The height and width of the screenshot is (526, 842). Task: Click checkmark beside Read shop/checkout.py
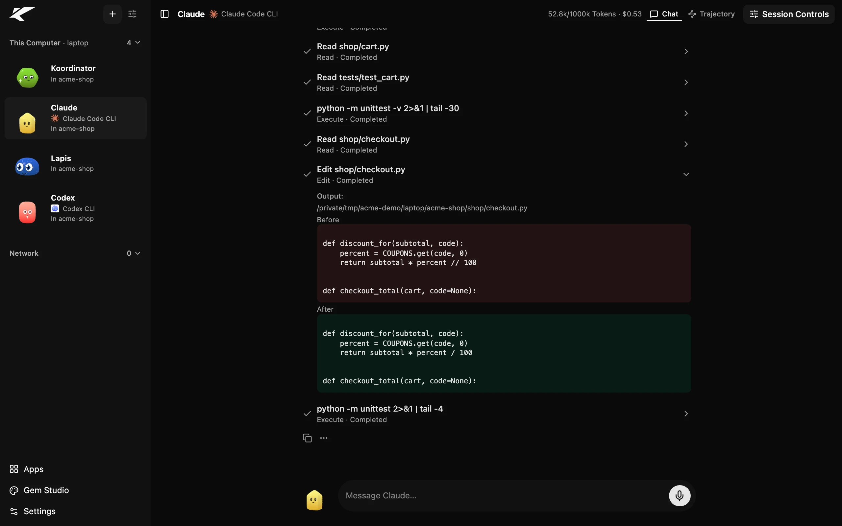[307, 144]
